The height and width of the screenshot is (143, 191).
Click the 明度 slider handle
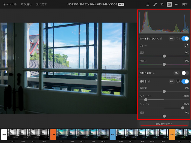click(164, 116)
